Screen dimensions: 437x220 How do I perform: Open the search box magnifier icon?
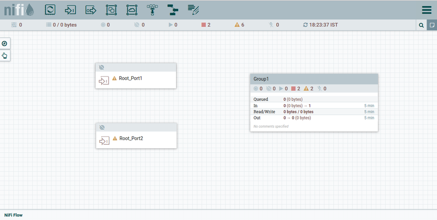pos(421,25)
